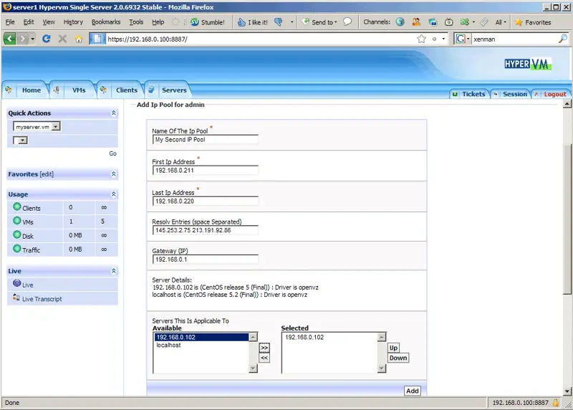Click the Stumble! toolbar button

[x=207, y=22]
